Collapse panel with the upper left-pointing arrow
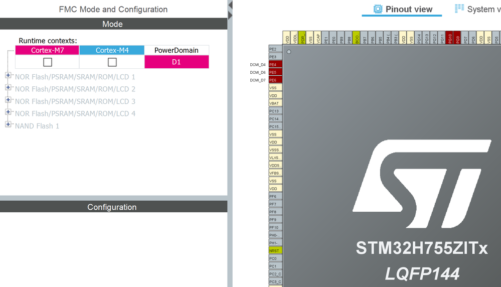The image size is (501, 287). (x=230, y=6)
